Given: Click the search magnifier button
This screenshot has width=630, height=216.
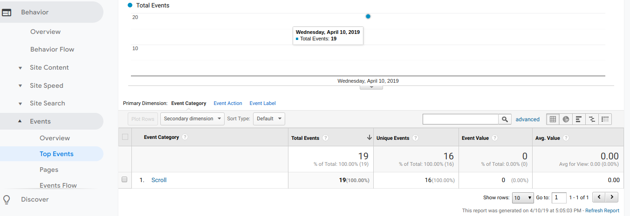Looking at the screenshot, I should [x=505, y=119].
